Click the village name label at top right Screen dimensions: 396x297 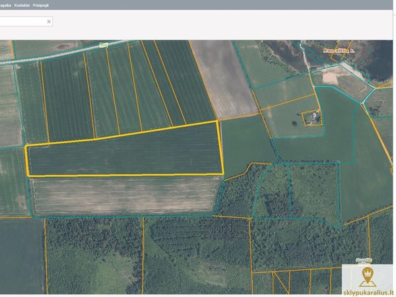click(x=339, y=49)
